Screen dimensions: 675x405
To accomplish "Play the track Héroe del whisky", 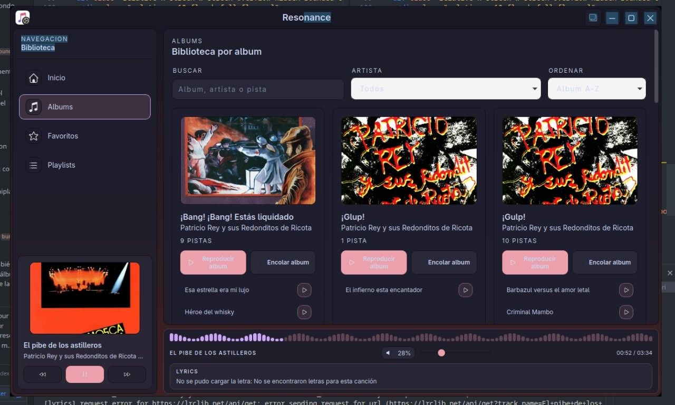I will coord(304,312).
